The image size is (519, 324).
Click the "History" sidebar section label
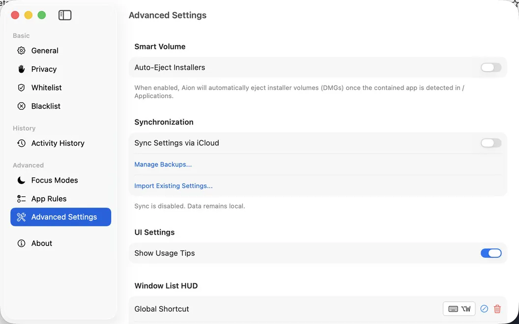24,128
